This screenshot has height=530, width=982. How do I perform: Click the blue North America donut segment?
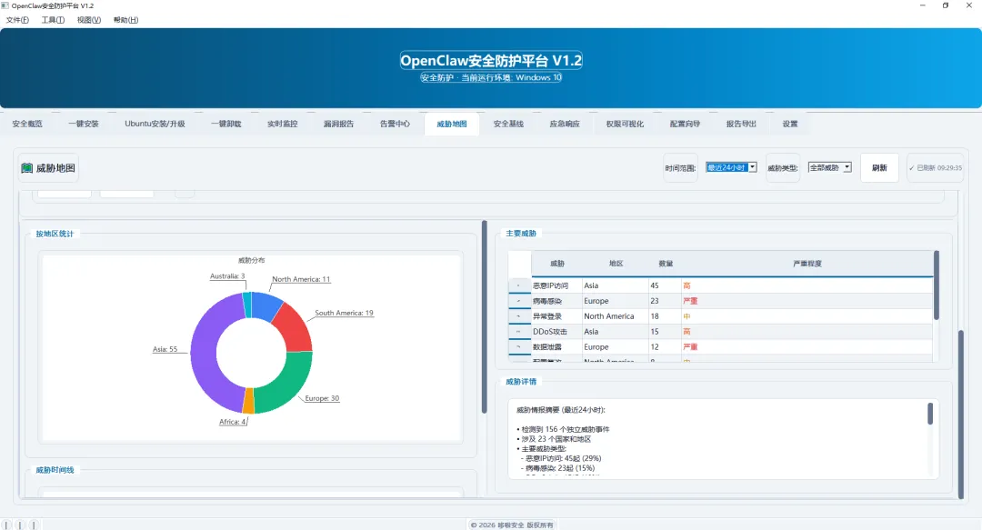(266, 305)
